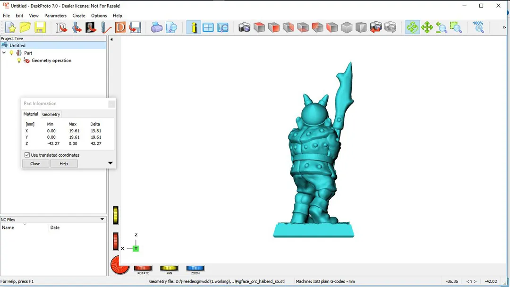Click the Zoom window selection tool
The height and width of the screenshot is (287, 510).
(456, 27)
